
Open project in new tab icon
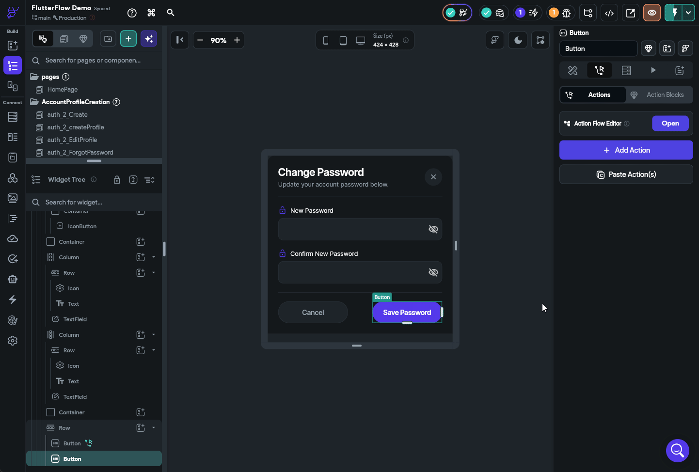tap(631, 13)
